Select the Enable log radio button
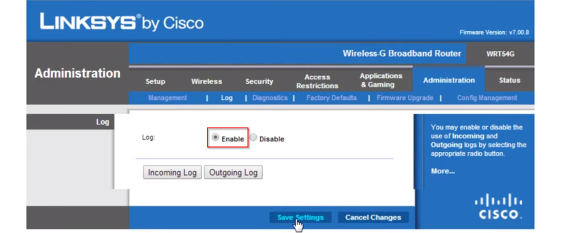Screen dimensions: 563x233 (216, 138)
